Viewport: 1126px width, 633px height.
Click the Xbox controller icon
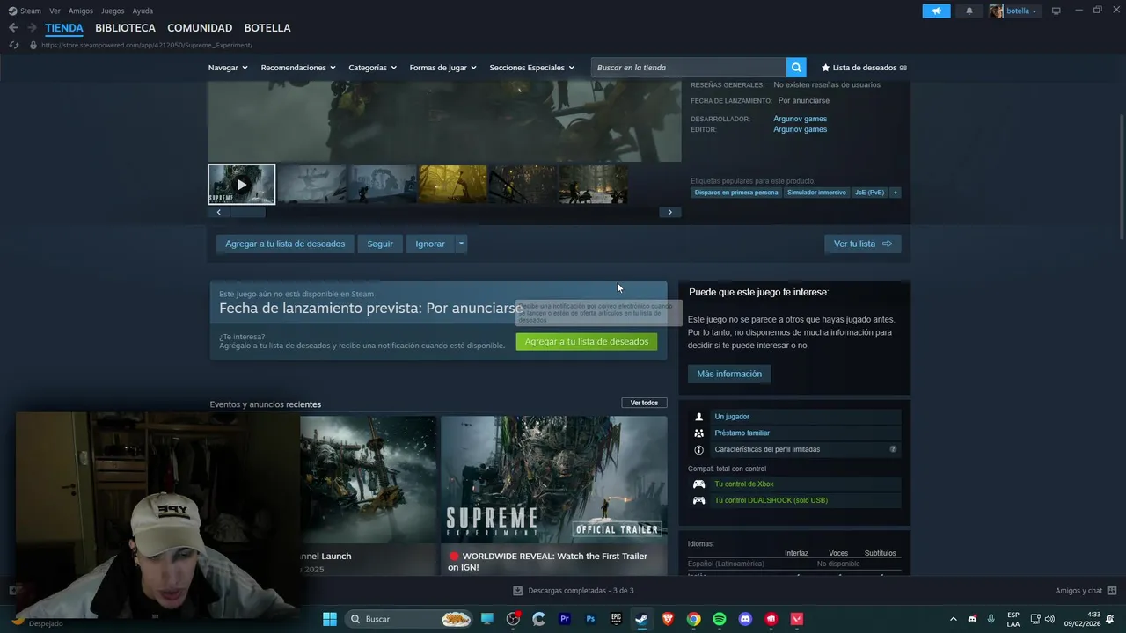click(698, 484)
